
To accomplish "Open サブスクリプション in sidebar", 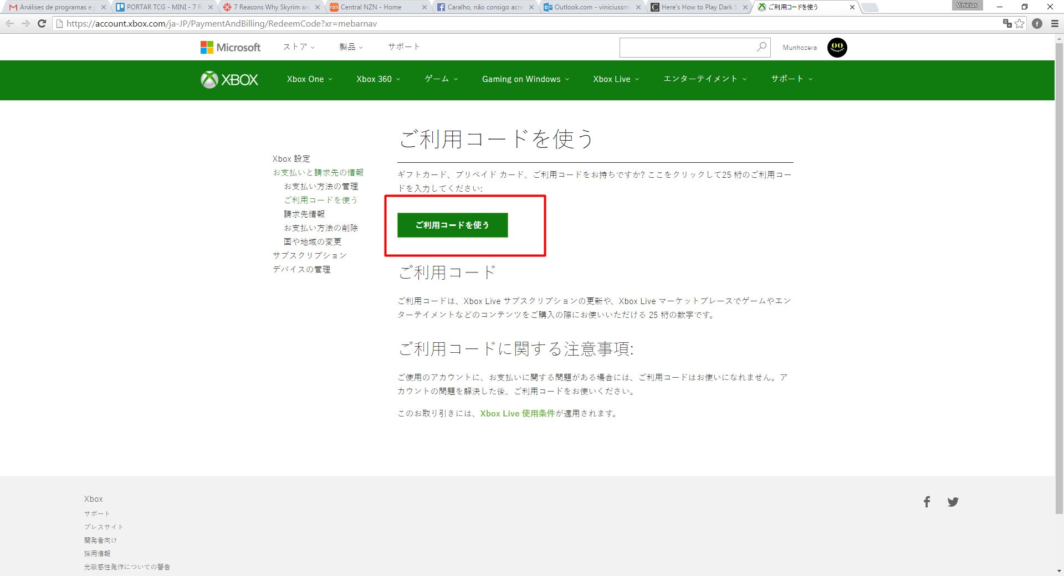I will tap(310, 255).
